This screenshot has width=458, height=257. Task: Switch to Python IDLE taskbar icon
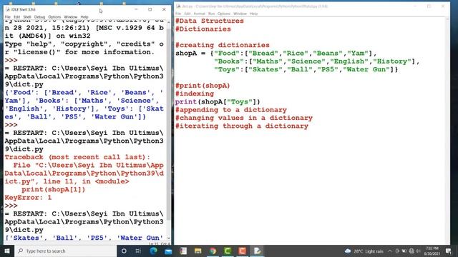[x=257, y=251]
